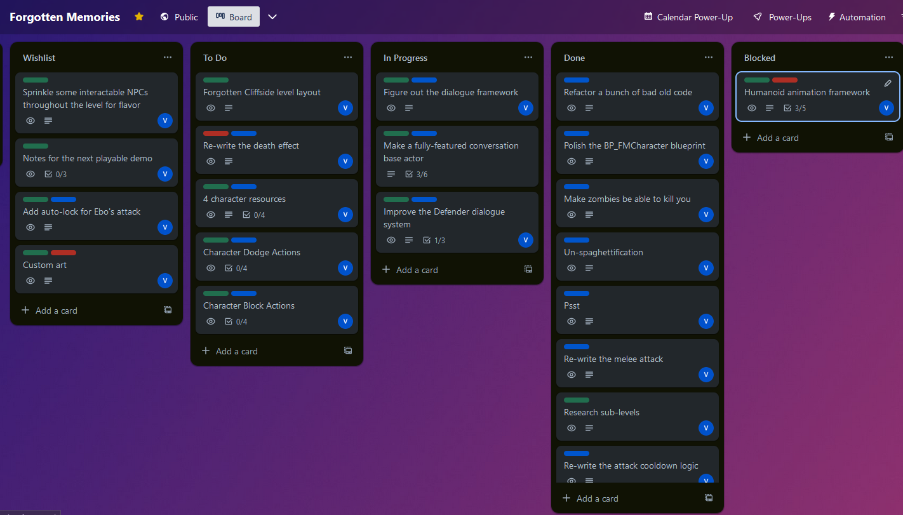Viewport: 903px width, 515px height.
Task: Open the Power-Ups rocket menu
Action: [x=782, y=17]
